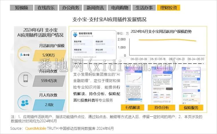This screenshot has width=217, height=134.
Task: Click the QuestMobile source name
Action: [x=36, y=128]
